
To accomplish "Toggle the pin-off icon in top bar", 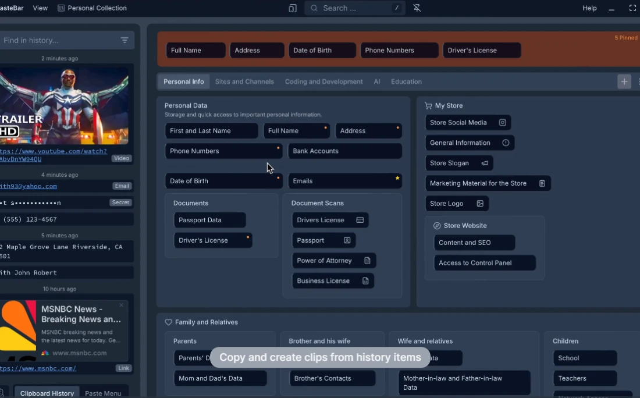I will [x=417, y=8].
